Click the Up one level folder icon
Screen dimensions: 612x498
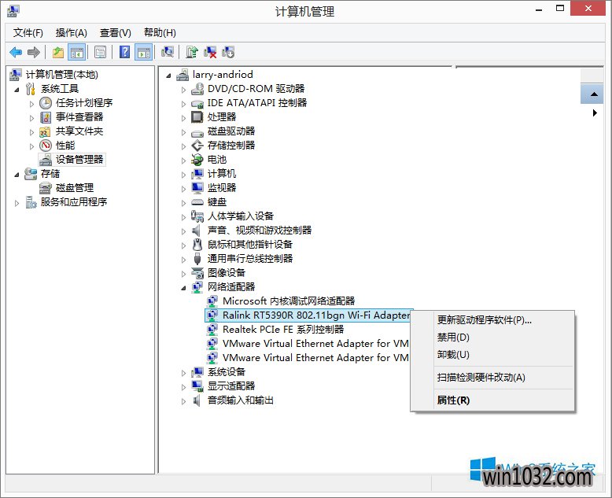tap(57, 52)
